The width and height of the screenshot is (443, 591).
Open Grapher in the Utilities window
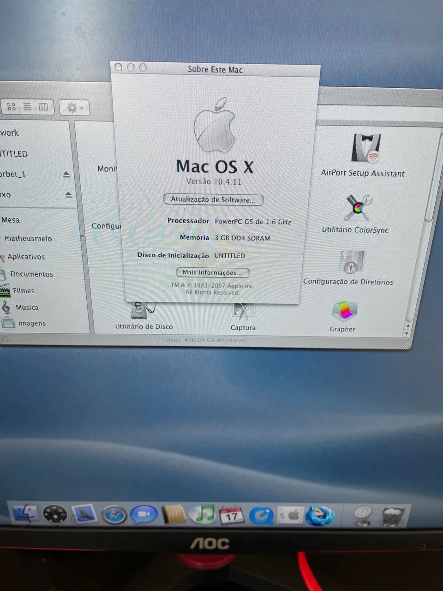342,315
